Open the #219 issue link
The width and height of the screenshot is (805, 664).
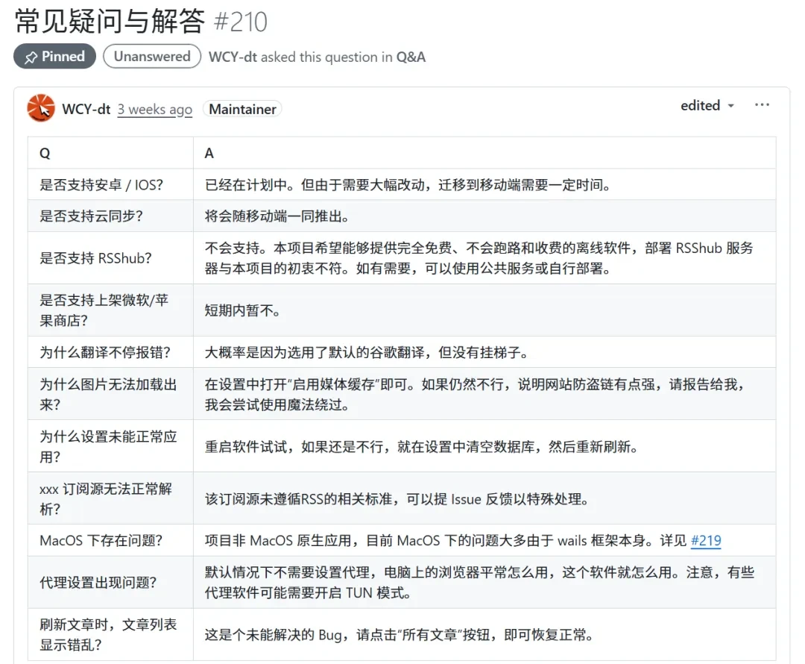coord(706,541)
